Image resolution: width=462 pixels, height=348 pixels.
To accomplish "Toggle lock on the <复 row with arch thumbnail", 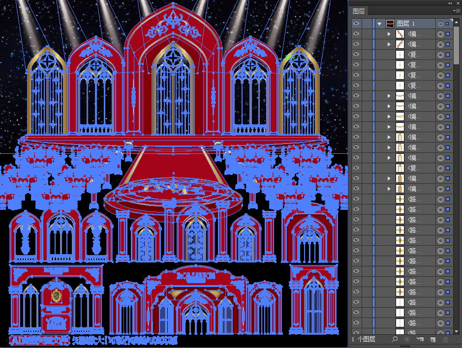I will click(367, 168).
